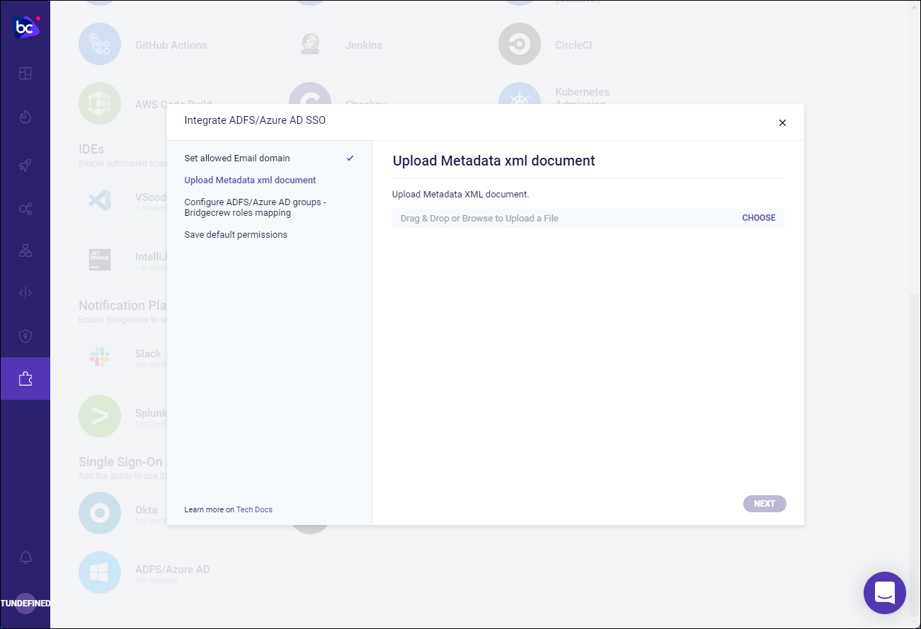Select the Upload Metadata xml document step
The image size is (921, 629).
[x=250, y=180]
